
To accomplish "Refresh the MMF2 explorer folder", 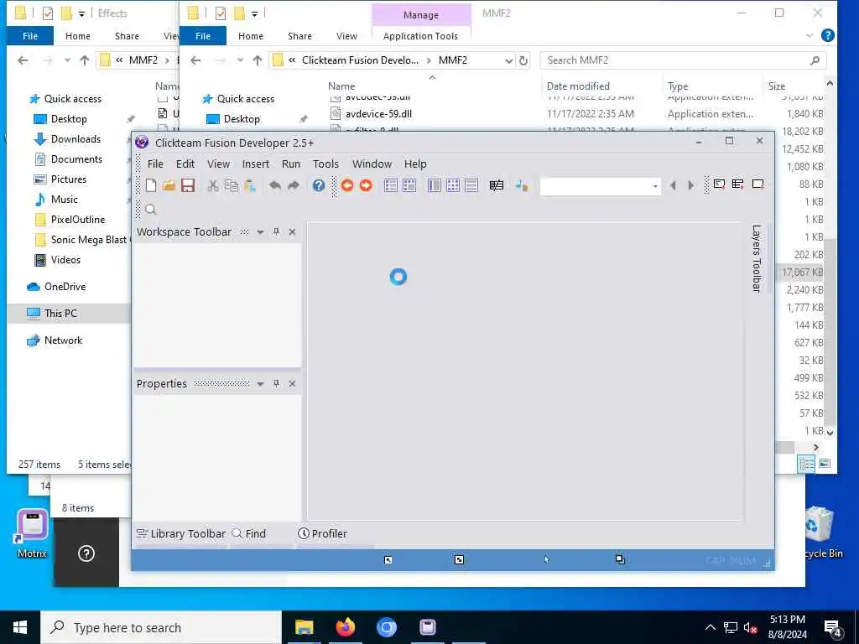I will point(523,60).
